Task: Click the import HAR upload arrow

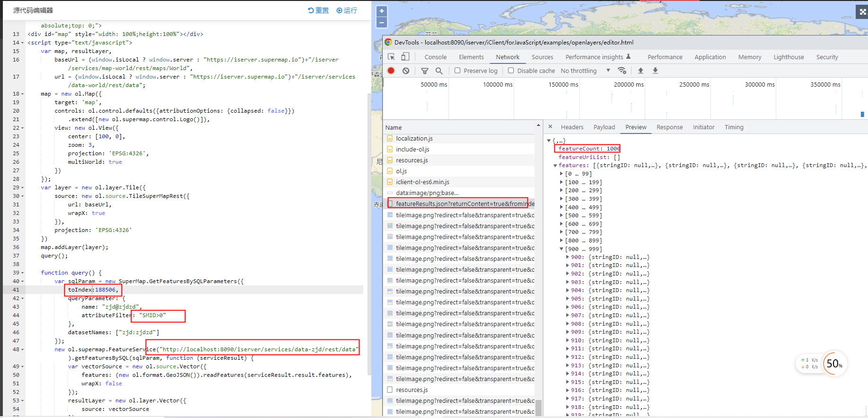Action: pos(640,71)
